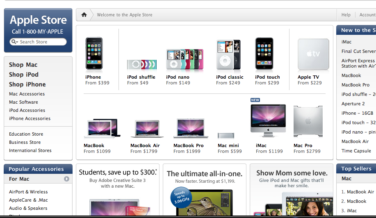The width and height of the screenshot is (376, 218).
Task: Click the NEW badge above iMac
Action: coord(255,100)
